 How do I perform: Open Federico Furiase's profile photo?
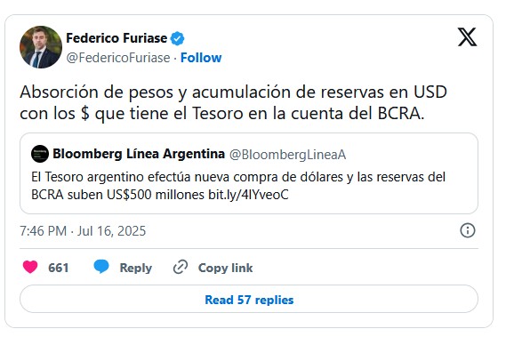pyautogui.click(x=41, y=47)
